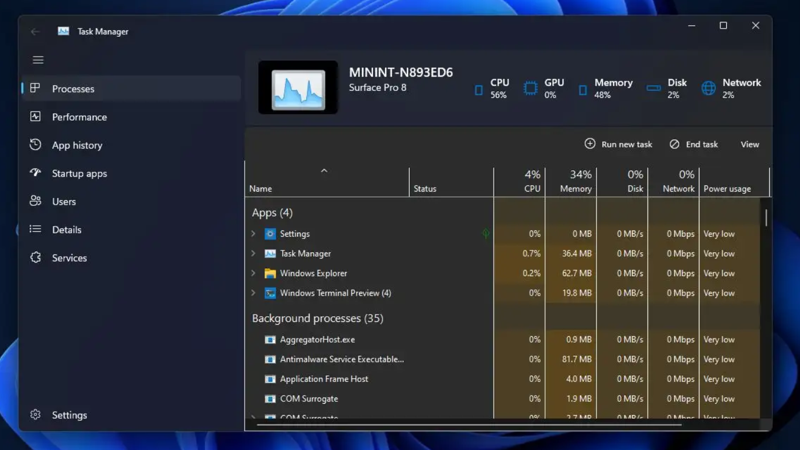Click the End task button
The image size is (800, 450).
693,144
